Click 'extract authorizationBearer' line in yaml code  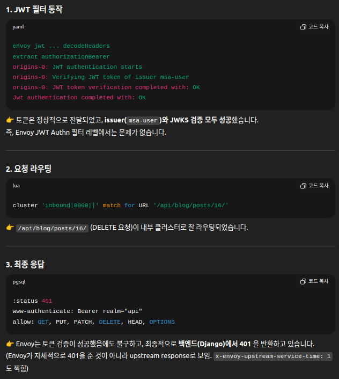pos(61,56)
